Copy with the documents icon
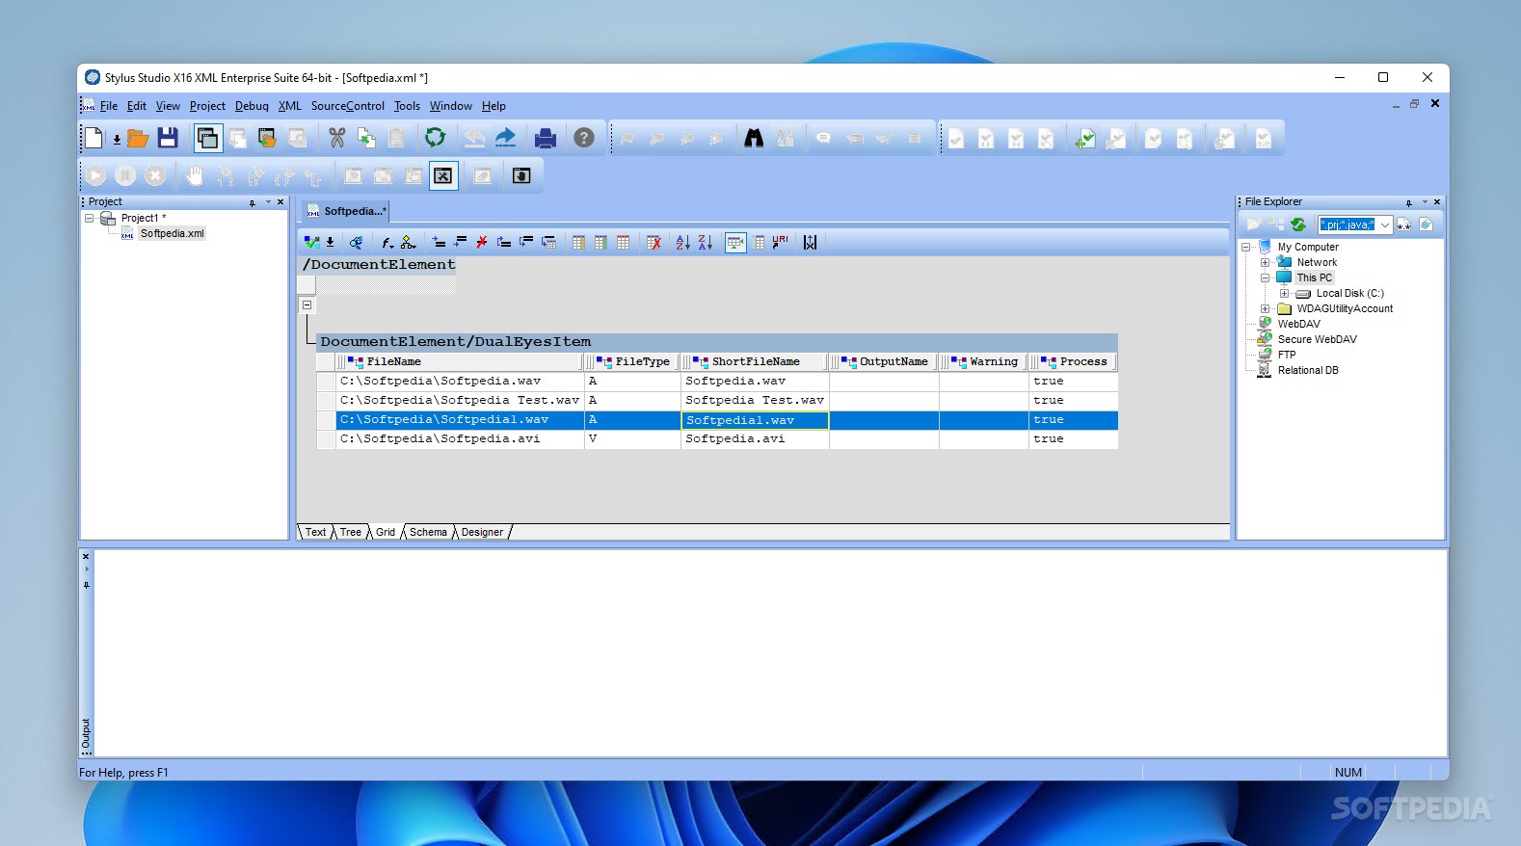This screenshot has width=1521, height=846. click(366, 138)
